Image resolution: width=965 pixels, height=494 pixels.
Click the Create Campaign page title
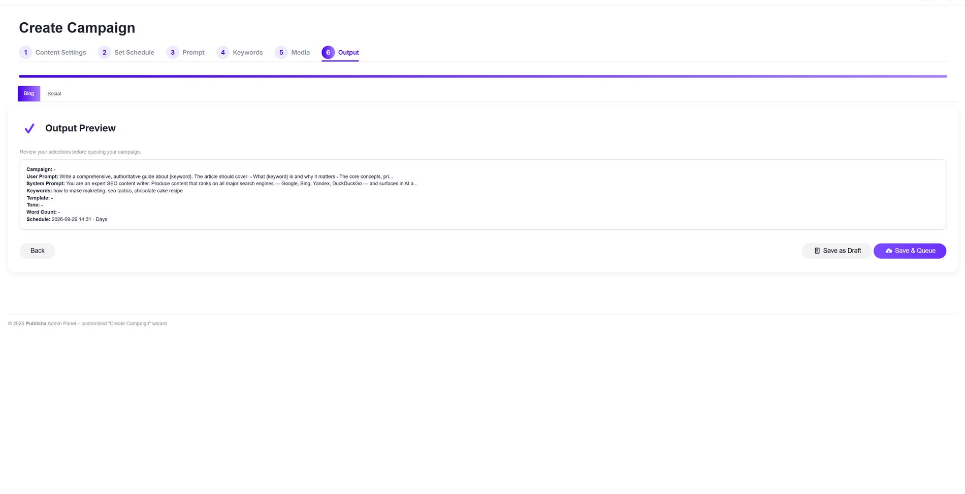[77, 28]
